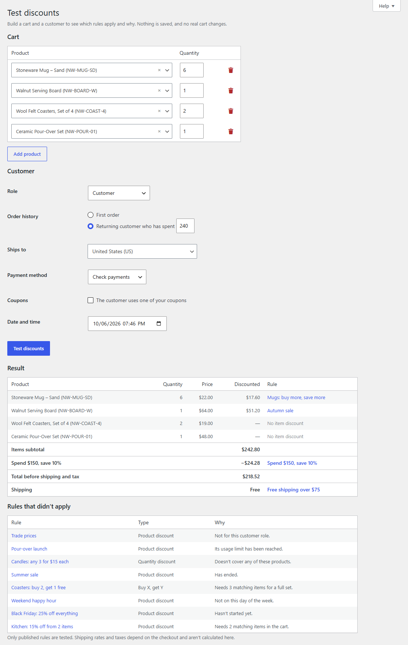
Task: Open the Ships to country dropdown
Action: 142,251
